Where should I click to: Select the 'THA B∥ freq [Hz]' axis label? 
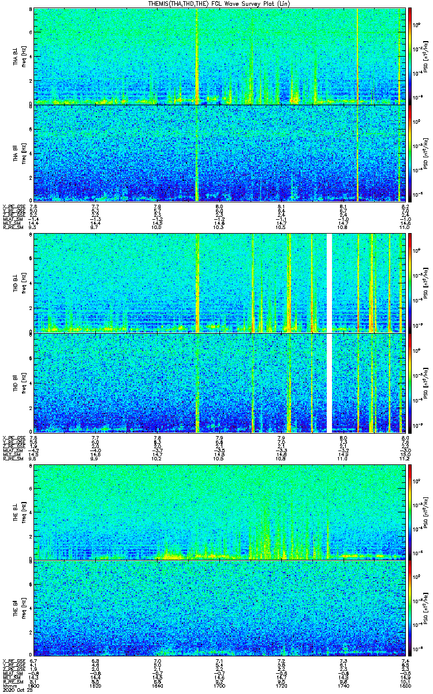[19, 153]
